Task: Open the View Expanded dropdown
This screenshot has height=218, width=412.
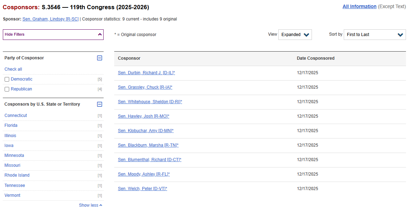Action: pos(295,35)
